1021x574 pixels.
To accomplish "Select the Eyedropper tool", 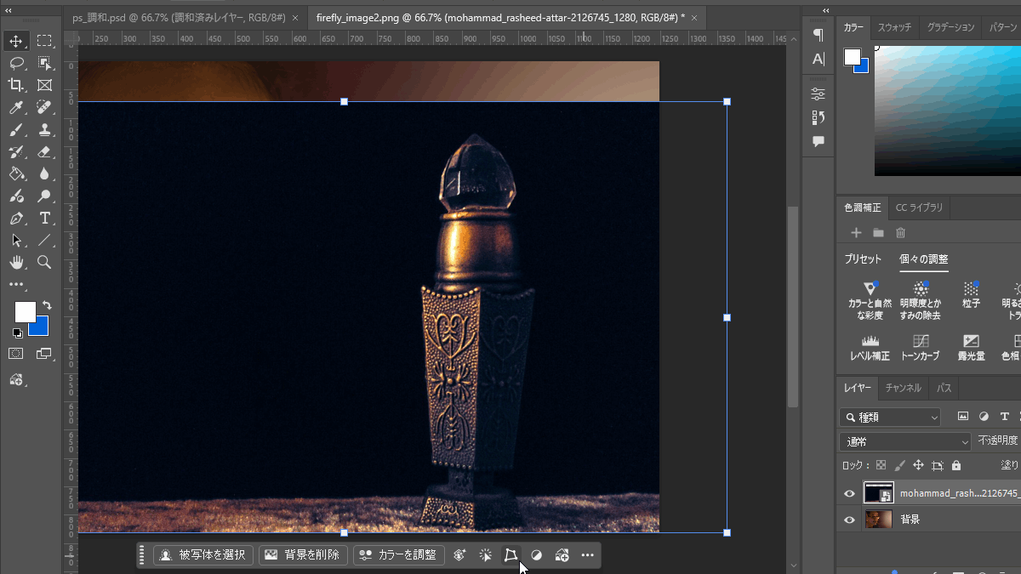I will [x=15, y=107].
